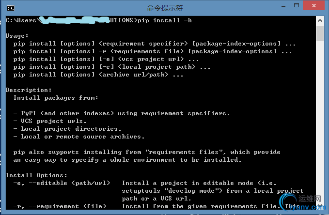Click the "-r, --requirement <file>" option text

click(60, 206)
